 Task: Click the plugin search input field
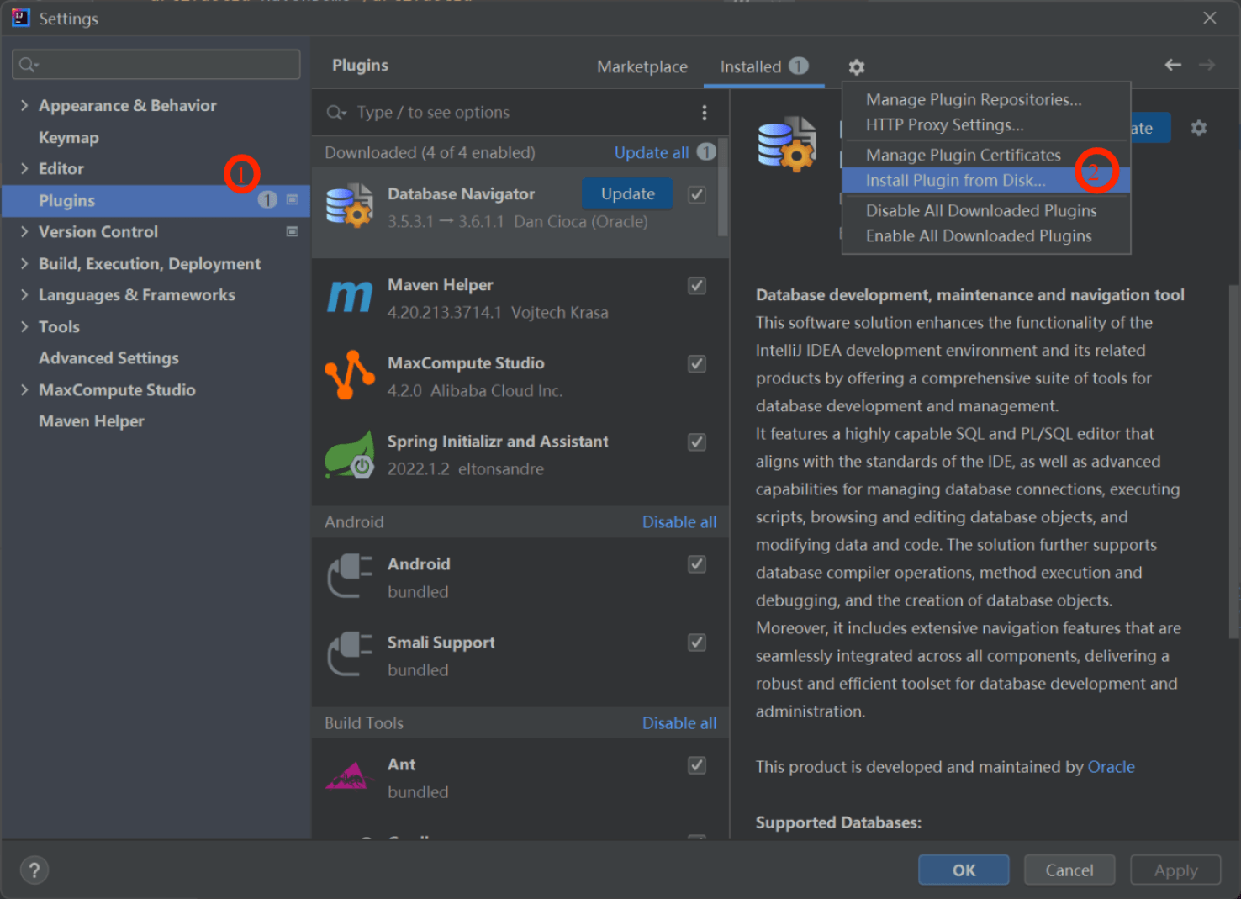pyautogui.click(x=521, y=113)
